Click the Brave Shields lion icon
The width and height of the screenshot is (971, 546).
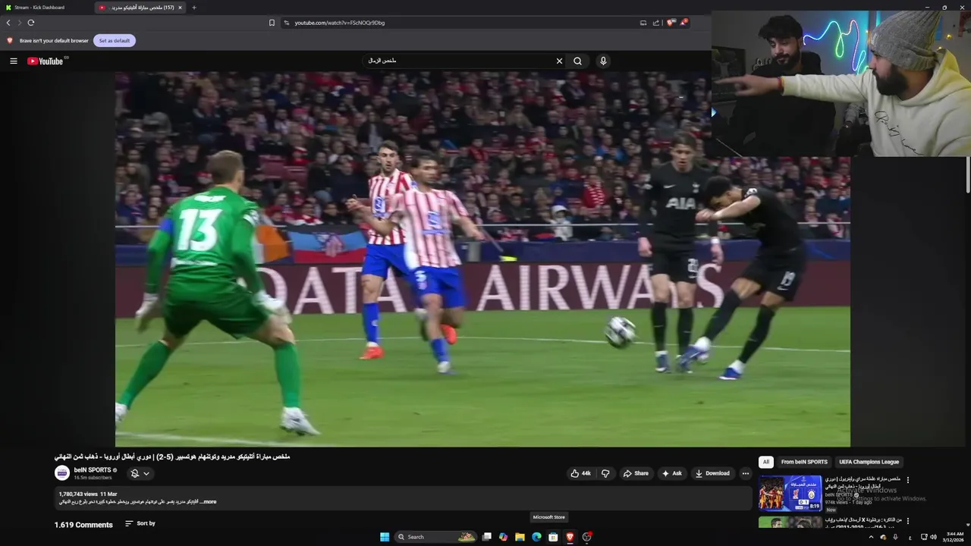pyautogui.click(x=670, y=23)
